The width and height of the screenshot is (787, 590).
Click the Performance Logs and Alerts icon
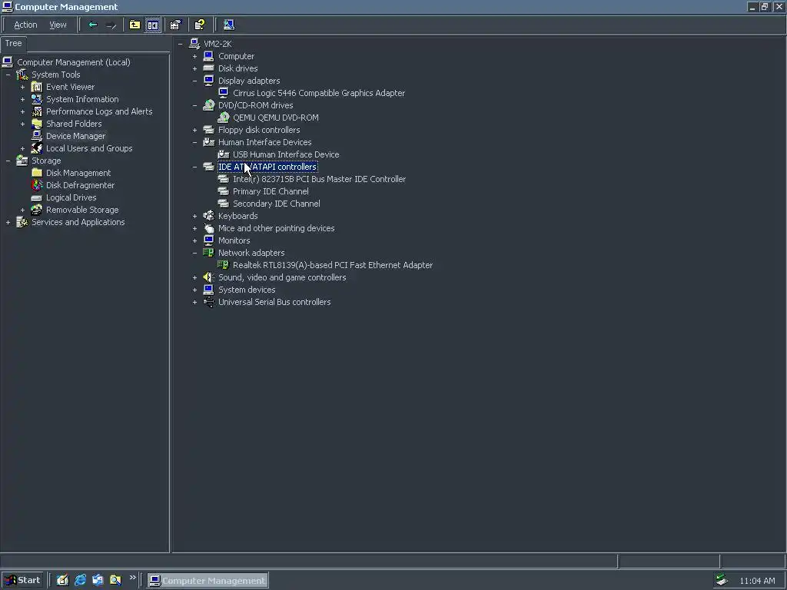(37, 111)
